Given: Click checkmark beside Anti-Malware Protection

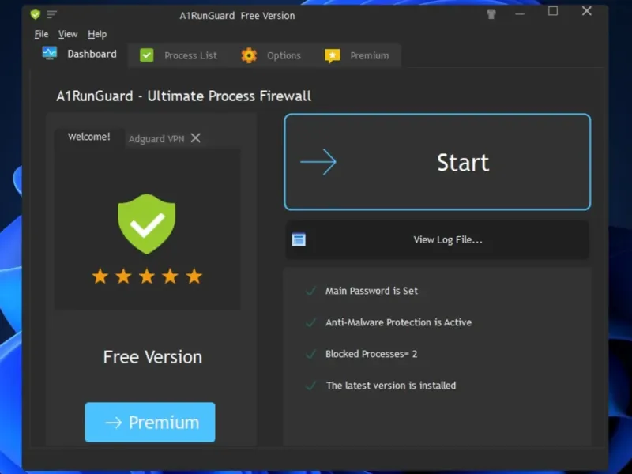Looking at the screenshot, I should (x=310, y=322).
